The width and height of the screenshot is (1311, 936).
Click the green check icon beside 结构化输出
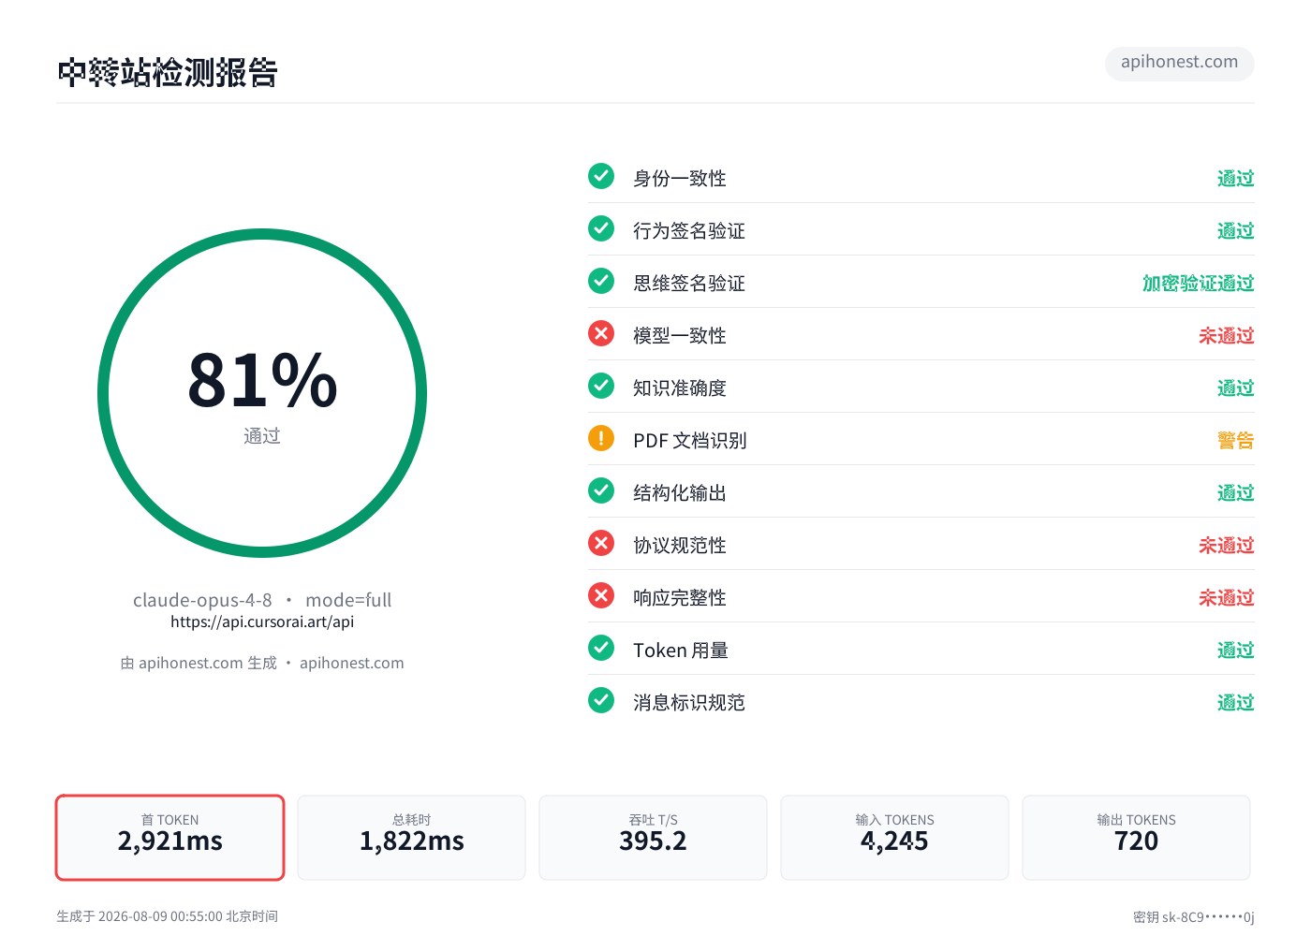click(601, 490)
